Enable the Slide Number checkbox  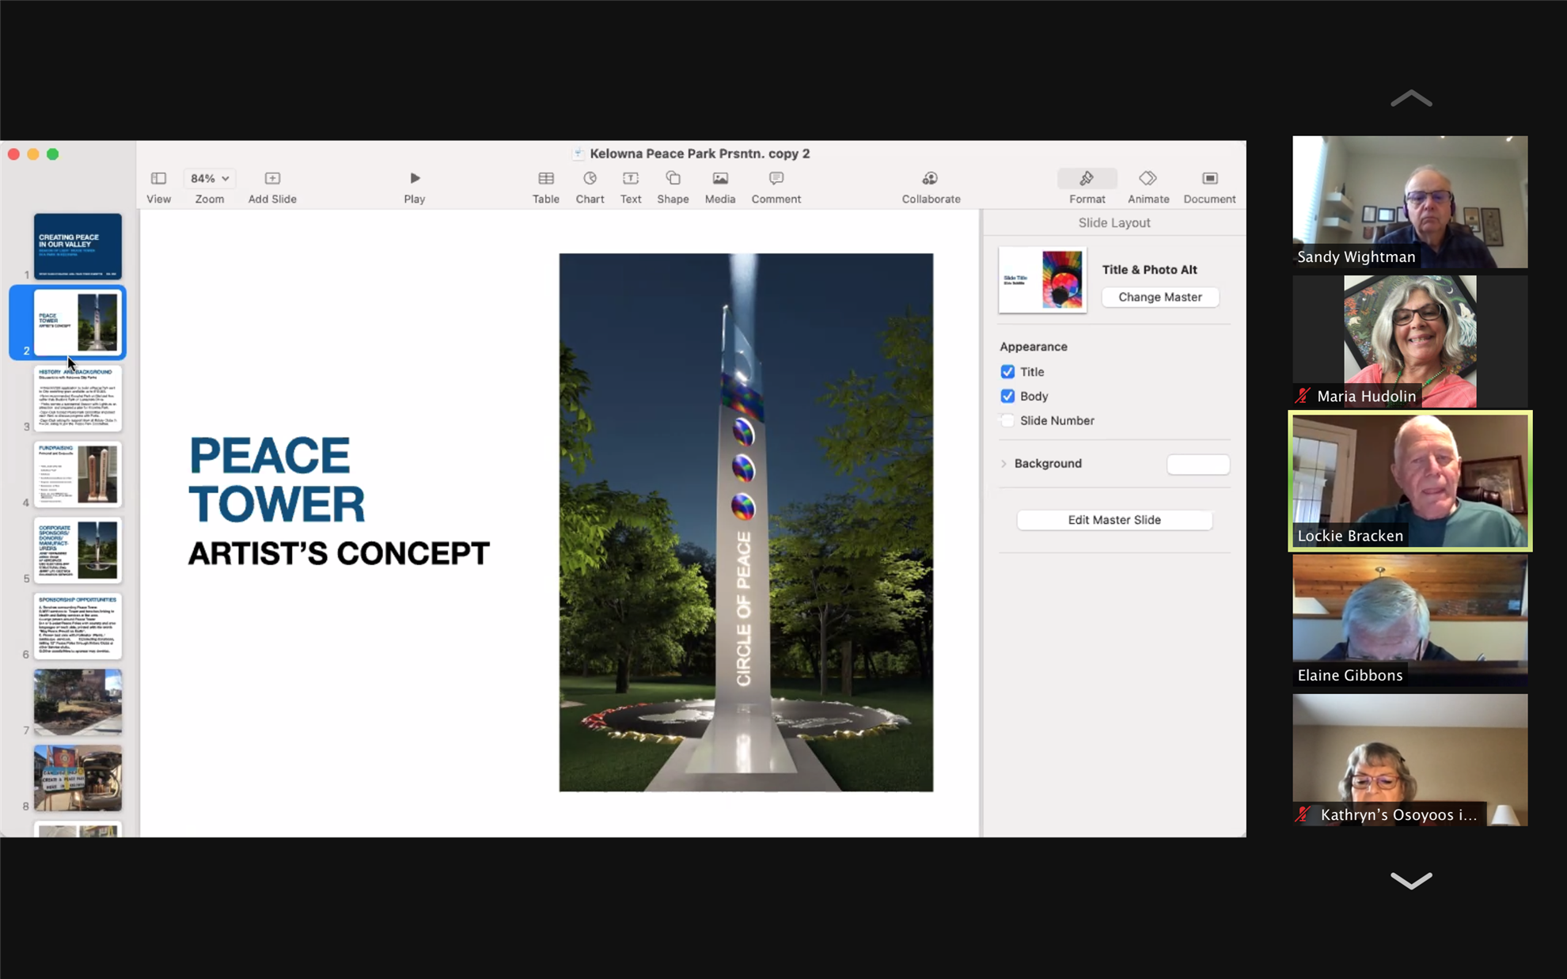pos(1007,421)
